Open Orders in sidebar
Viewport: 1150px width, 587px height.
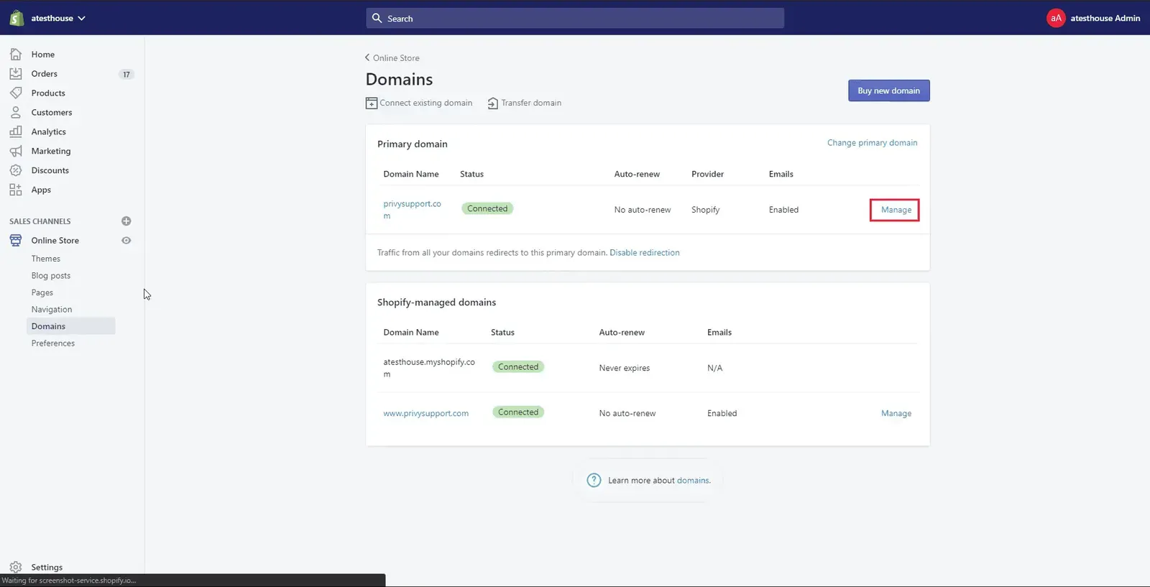[44, 74]
